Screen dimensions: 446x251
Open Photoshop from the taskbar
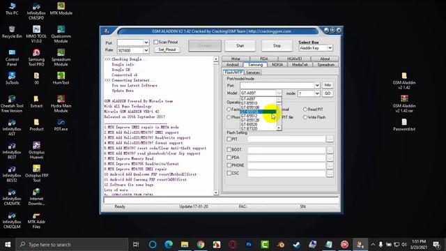point(249,245)
